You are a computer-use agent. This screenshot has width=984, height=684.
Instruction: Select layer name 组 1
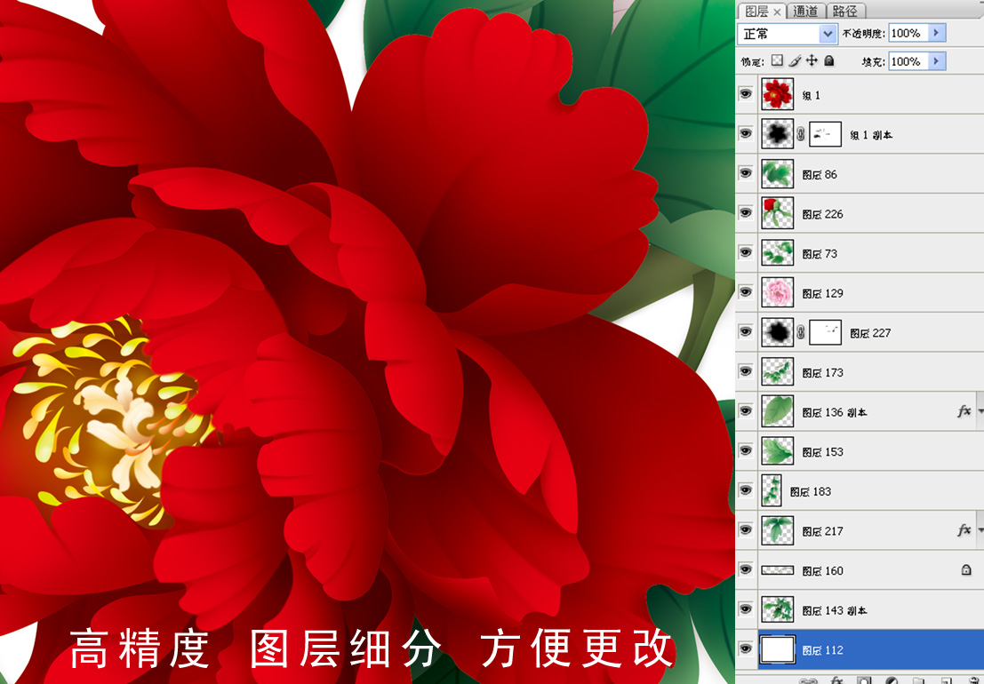[811, 95]
